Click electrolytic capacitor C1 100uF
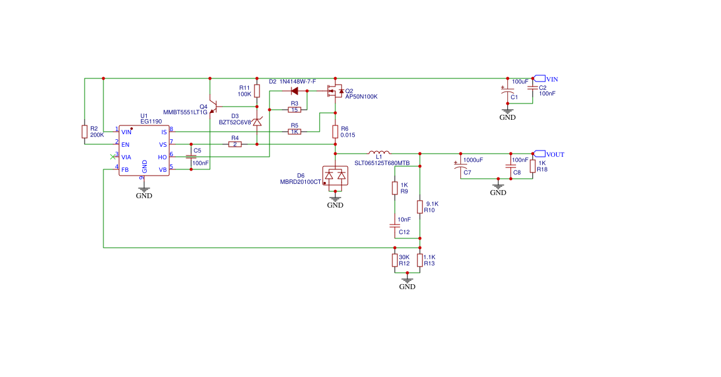The image size is (721, 377). [507, 91]
